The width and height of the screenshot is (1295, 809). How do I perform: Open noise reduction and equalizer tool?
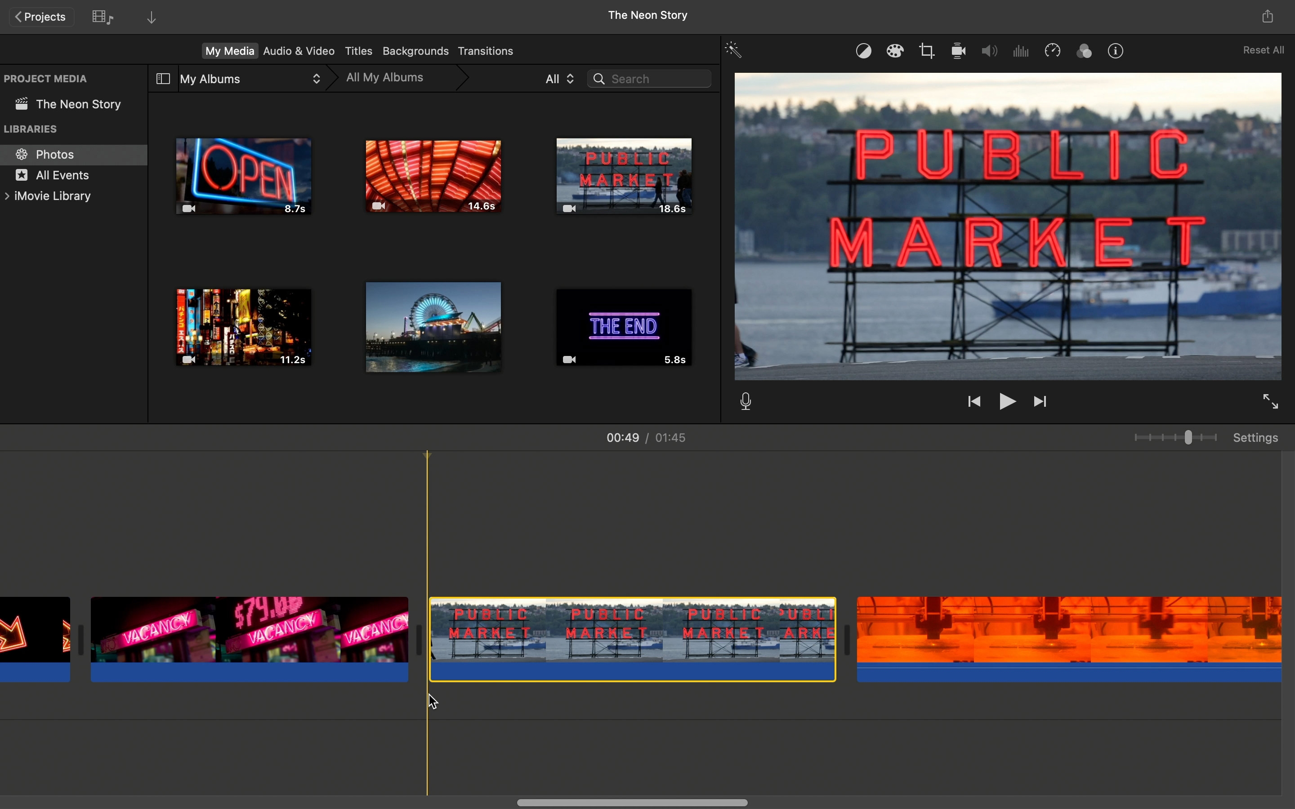coord(1021,51)
